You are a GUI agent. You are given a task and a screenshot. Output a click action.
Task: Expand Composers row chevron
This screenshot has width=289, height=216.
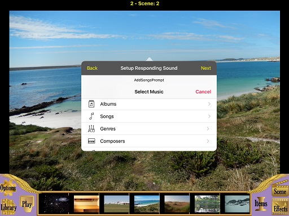pyautogui.click(x=208, y=141)
